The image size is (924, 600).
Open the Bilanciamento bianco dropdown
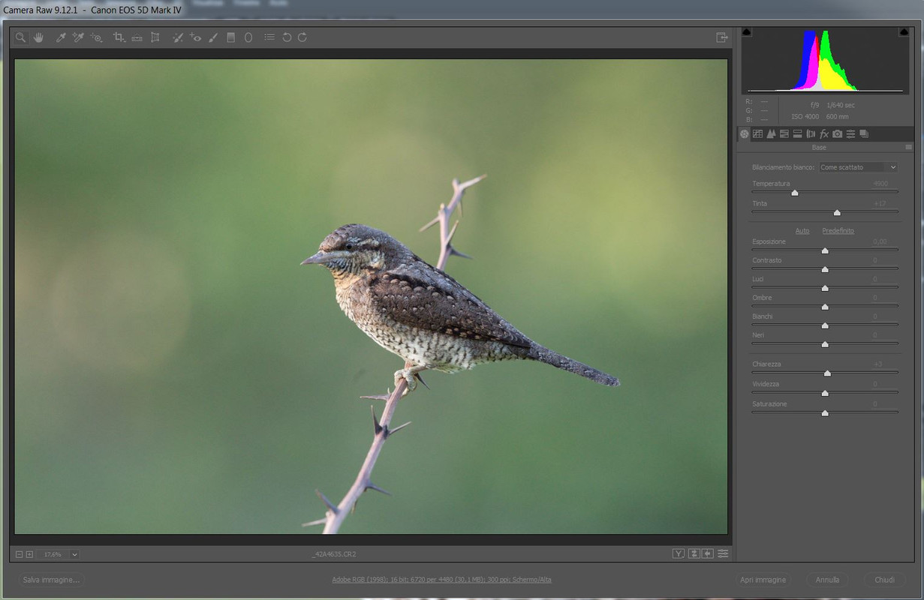pyautogui.click(x=858, y=167)
